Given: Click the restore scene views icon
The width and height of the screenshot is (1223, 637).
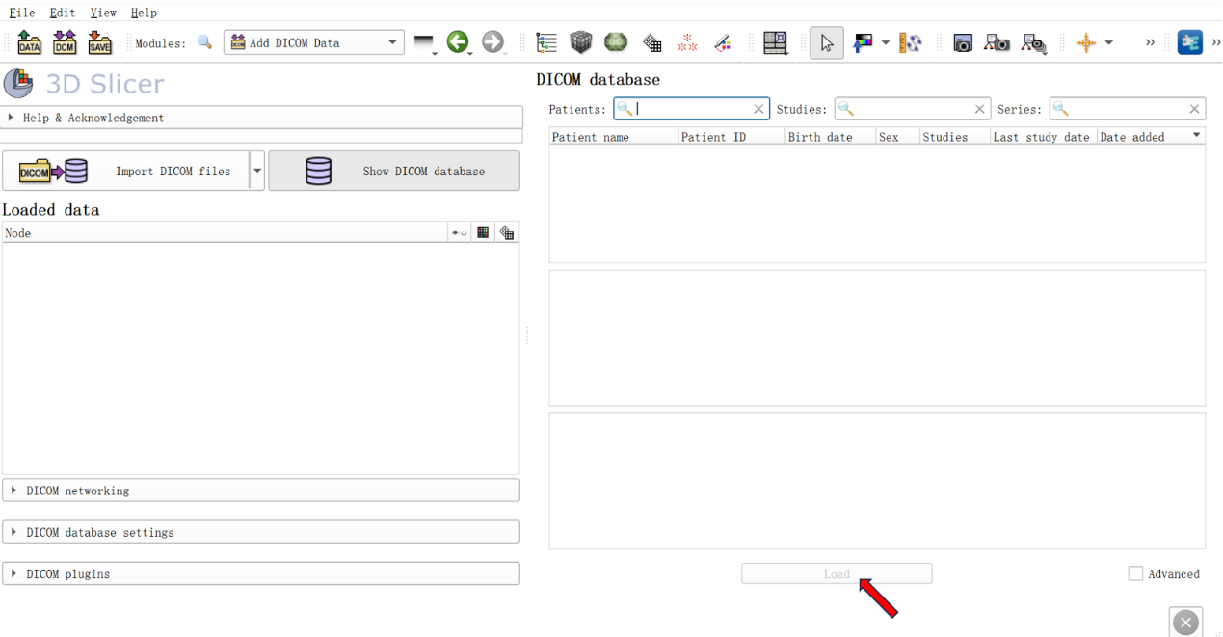Looking at the screenshot, I should pos(1034,43).
